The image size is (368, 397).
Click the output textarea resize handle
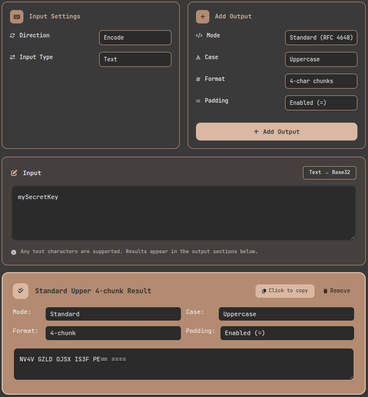(351, 377)
